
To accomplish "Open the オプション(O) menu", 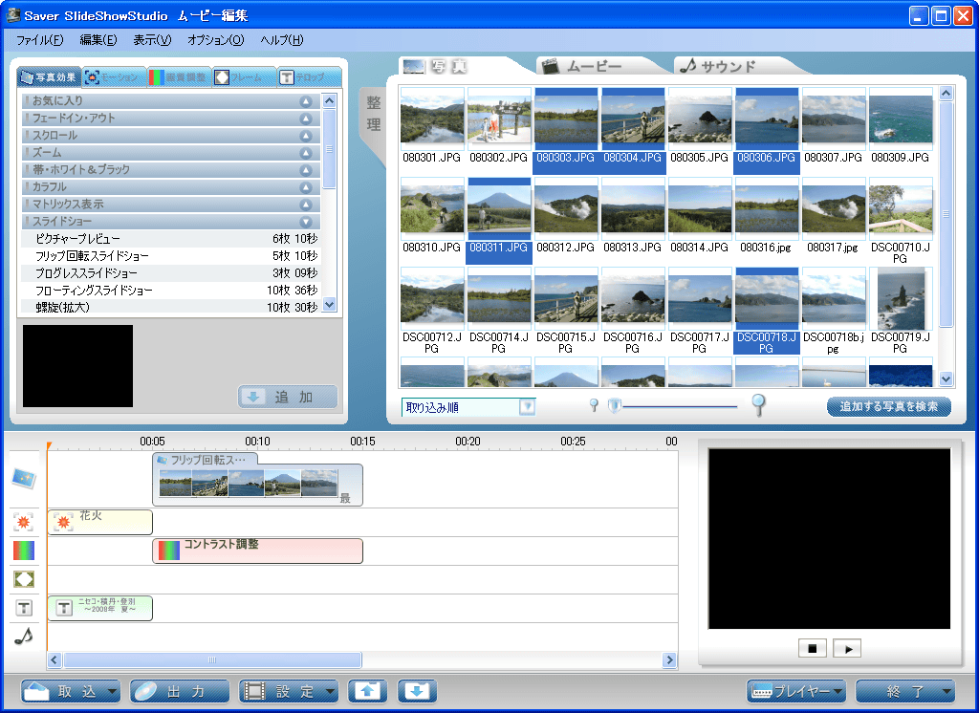I will pos(215,40).
